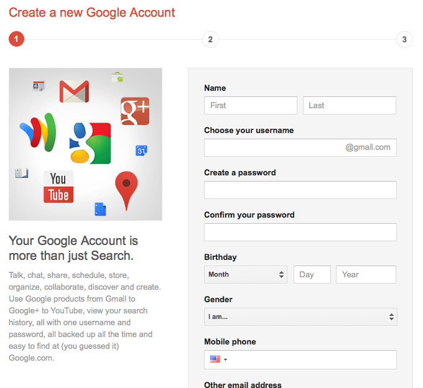Click the Confirm your password field
This screenshot has height=388, width=423.
300,232
